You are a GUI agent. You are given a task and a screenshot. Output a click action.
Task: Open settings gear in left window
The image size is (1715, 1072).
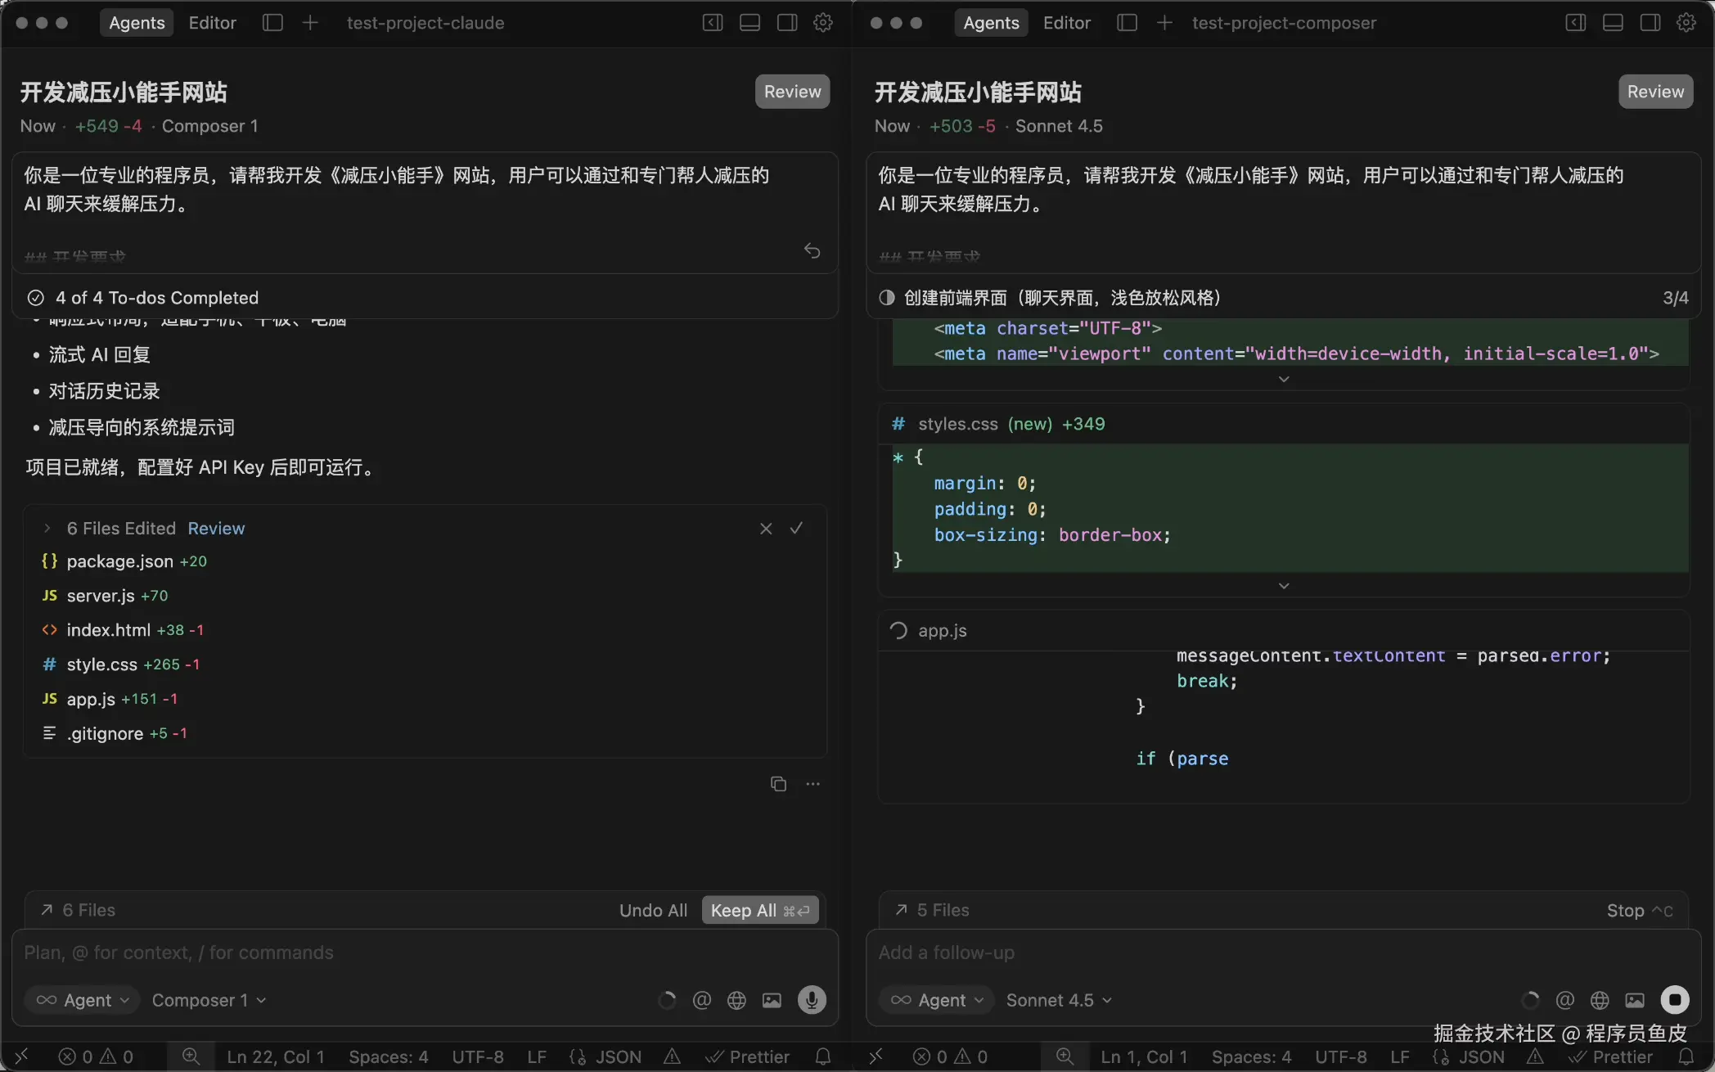[823, 23]
